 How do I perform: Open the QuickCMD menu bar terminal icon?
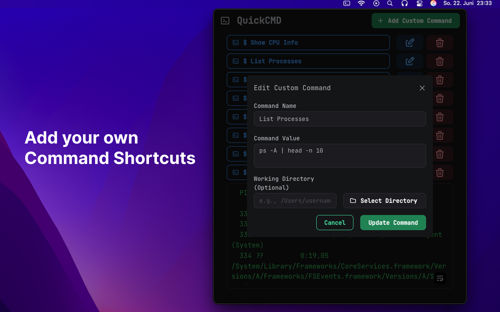pos(347,3)
